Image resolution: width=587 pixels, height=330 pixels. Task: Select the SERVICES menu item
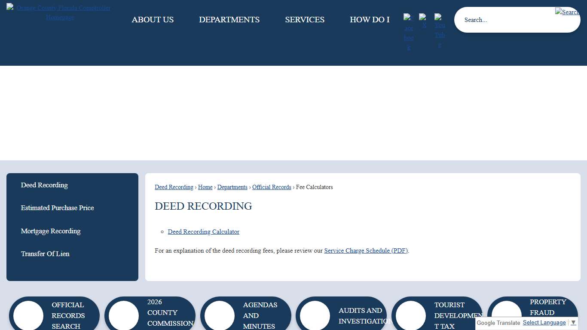point(305,20)
